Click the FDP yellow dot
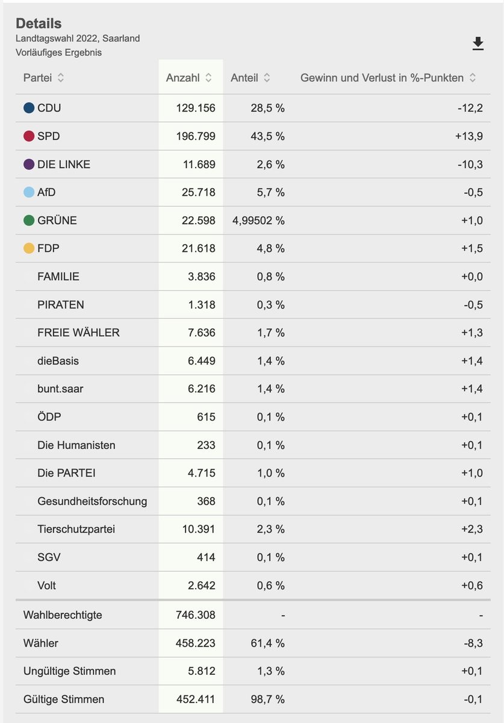Image resolution: width=504 pixels, height=723 pixels. point(29,248)
